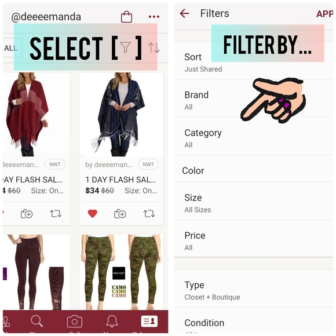Screen dimensions: 336x336
Task: Share the red poncho listing
Action: [56, 214]
